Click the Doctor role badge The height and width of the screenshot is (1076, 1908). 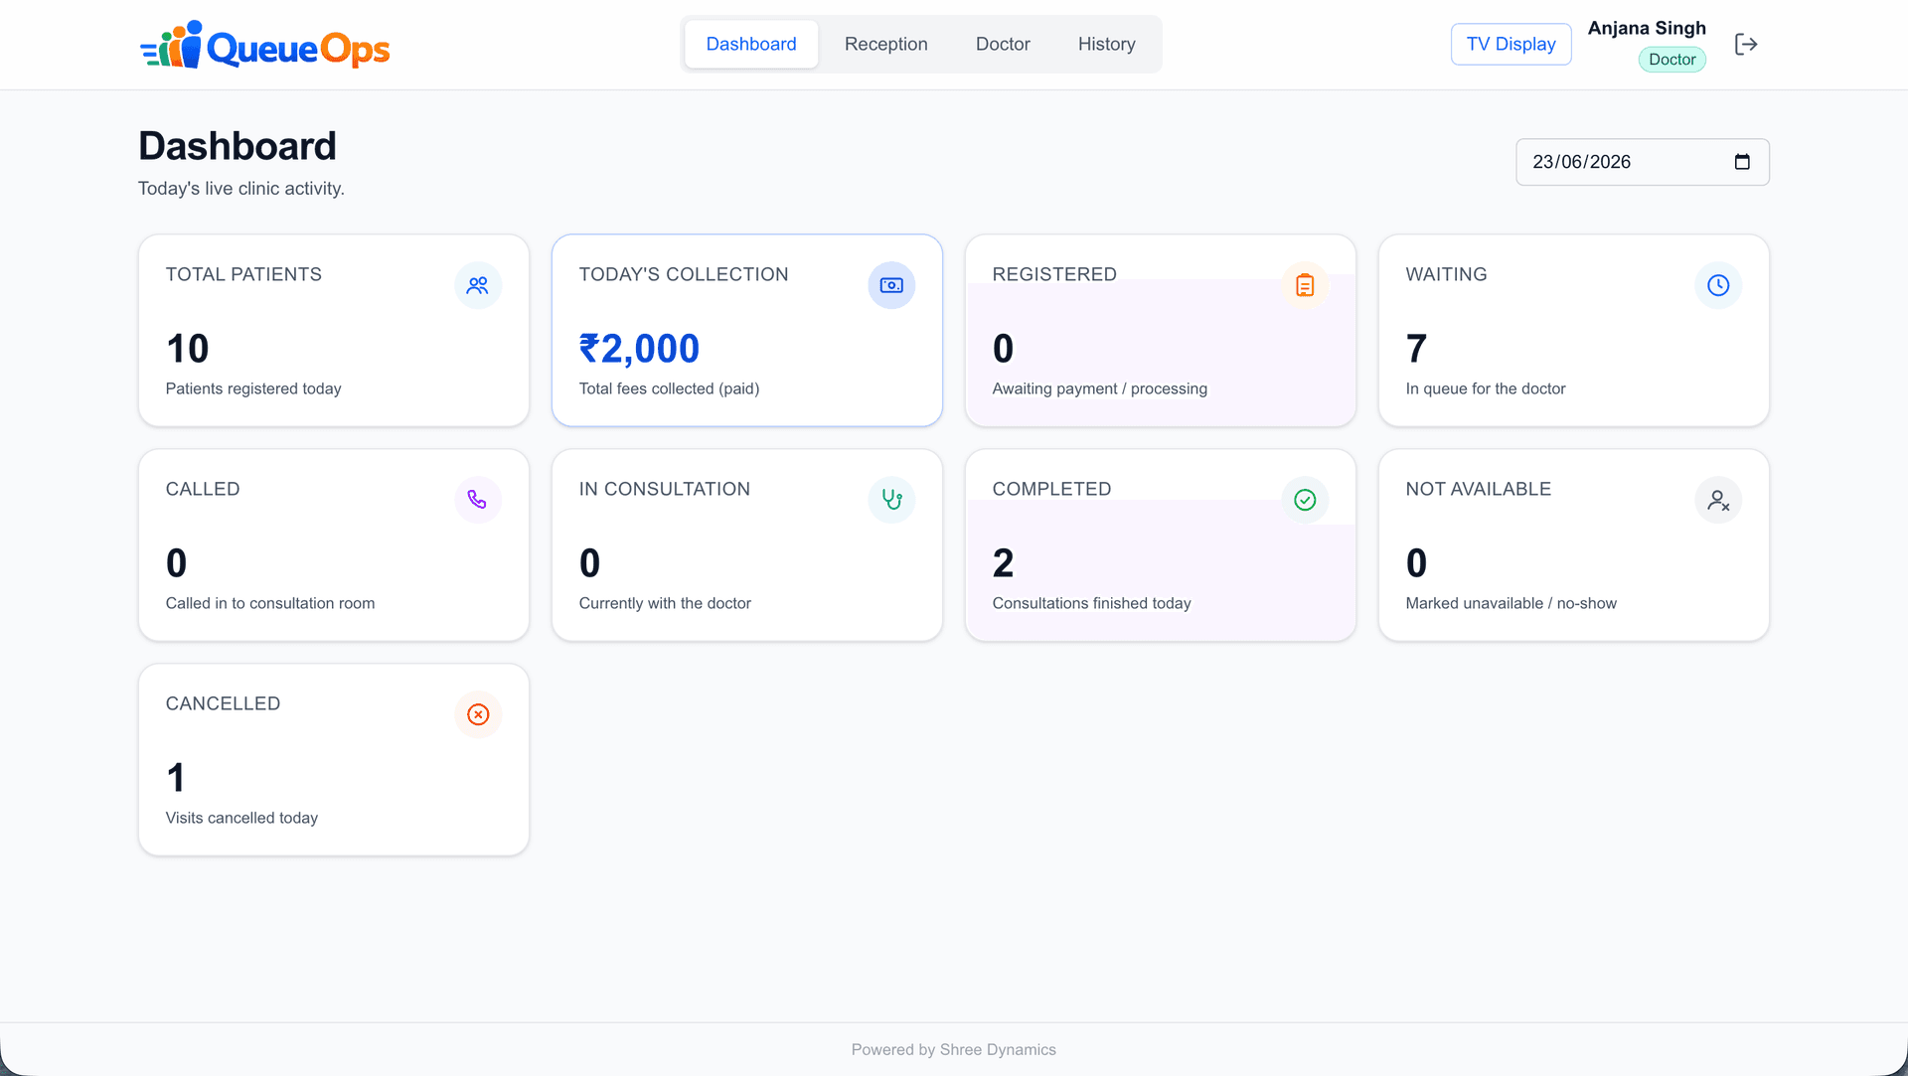[x=1671, y=60]
